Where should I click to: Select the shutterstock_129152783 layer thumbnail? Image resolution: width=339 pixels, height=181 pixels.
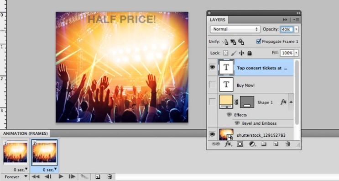coord(226,134)
